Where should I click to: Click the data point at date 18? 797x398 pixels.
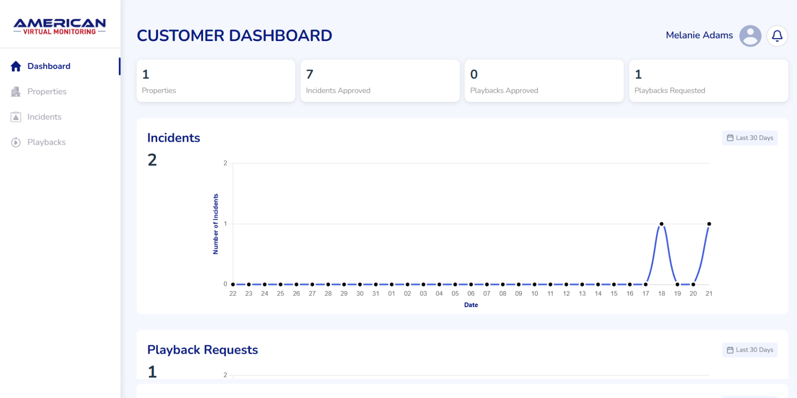pos(661,224)
